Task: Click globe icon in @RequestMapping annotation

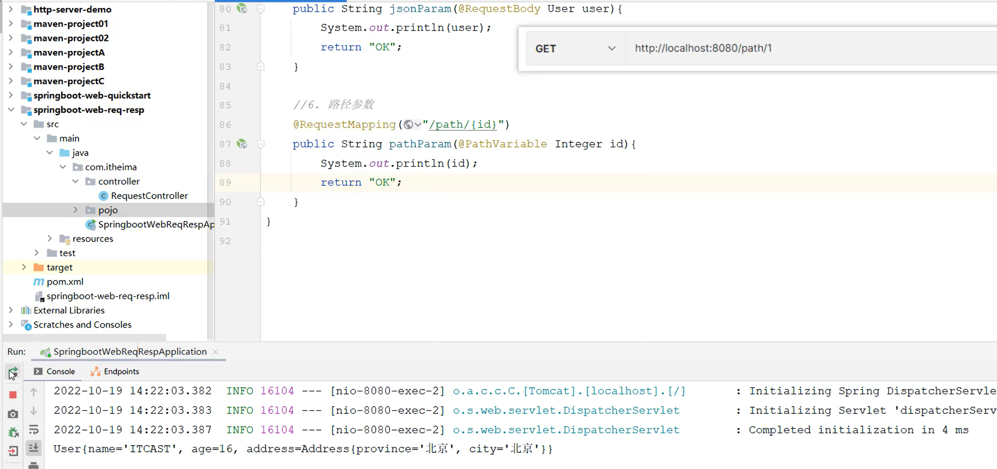Action: 409,124
